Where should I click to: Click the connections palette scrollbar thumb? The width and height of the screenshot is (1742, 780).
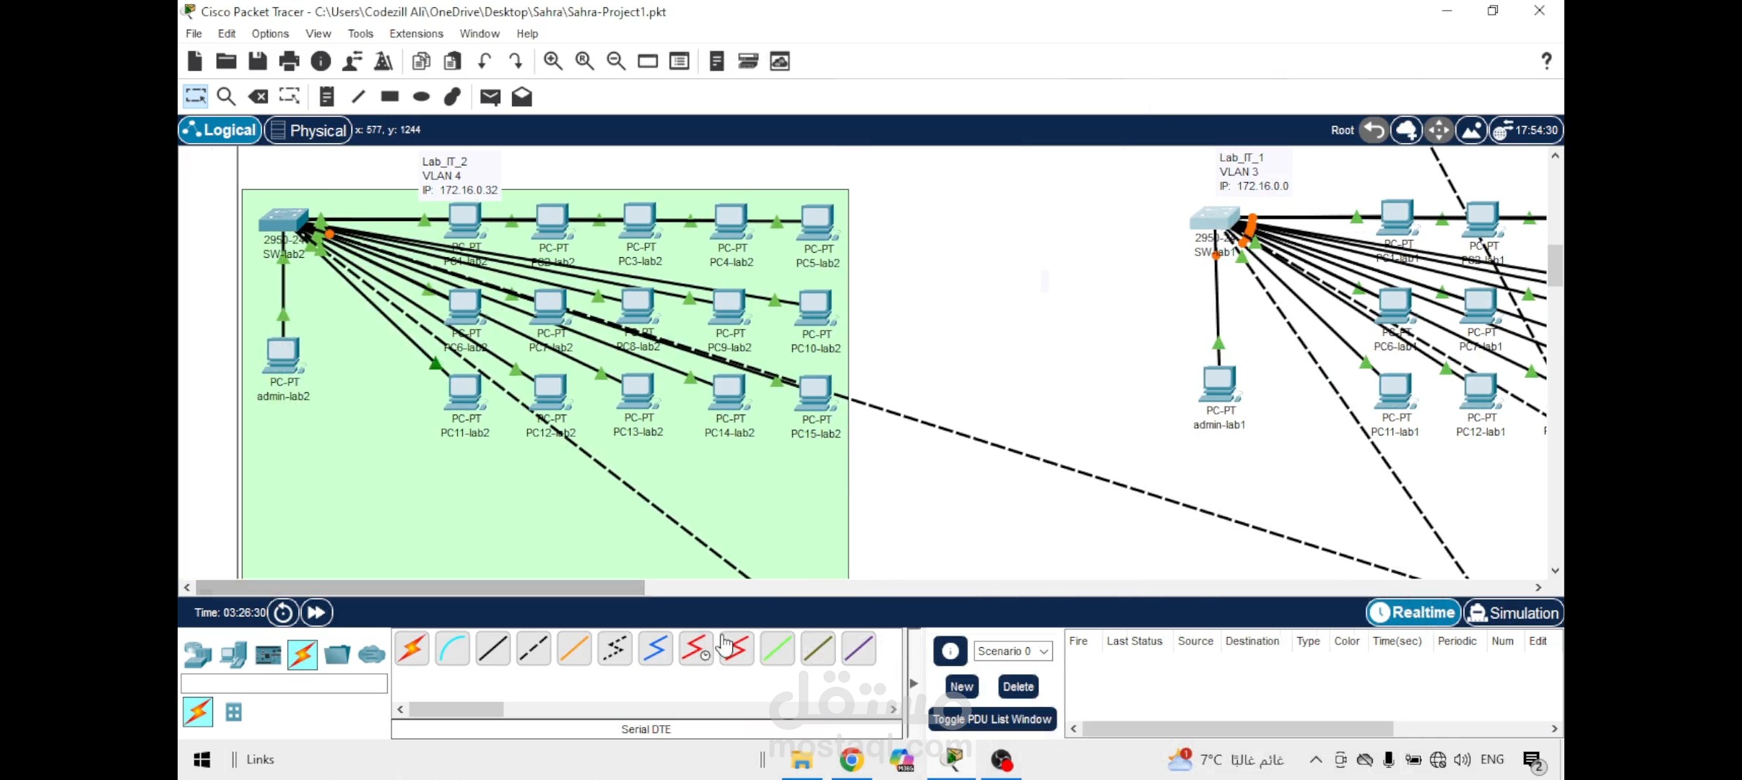coord(456,710)
